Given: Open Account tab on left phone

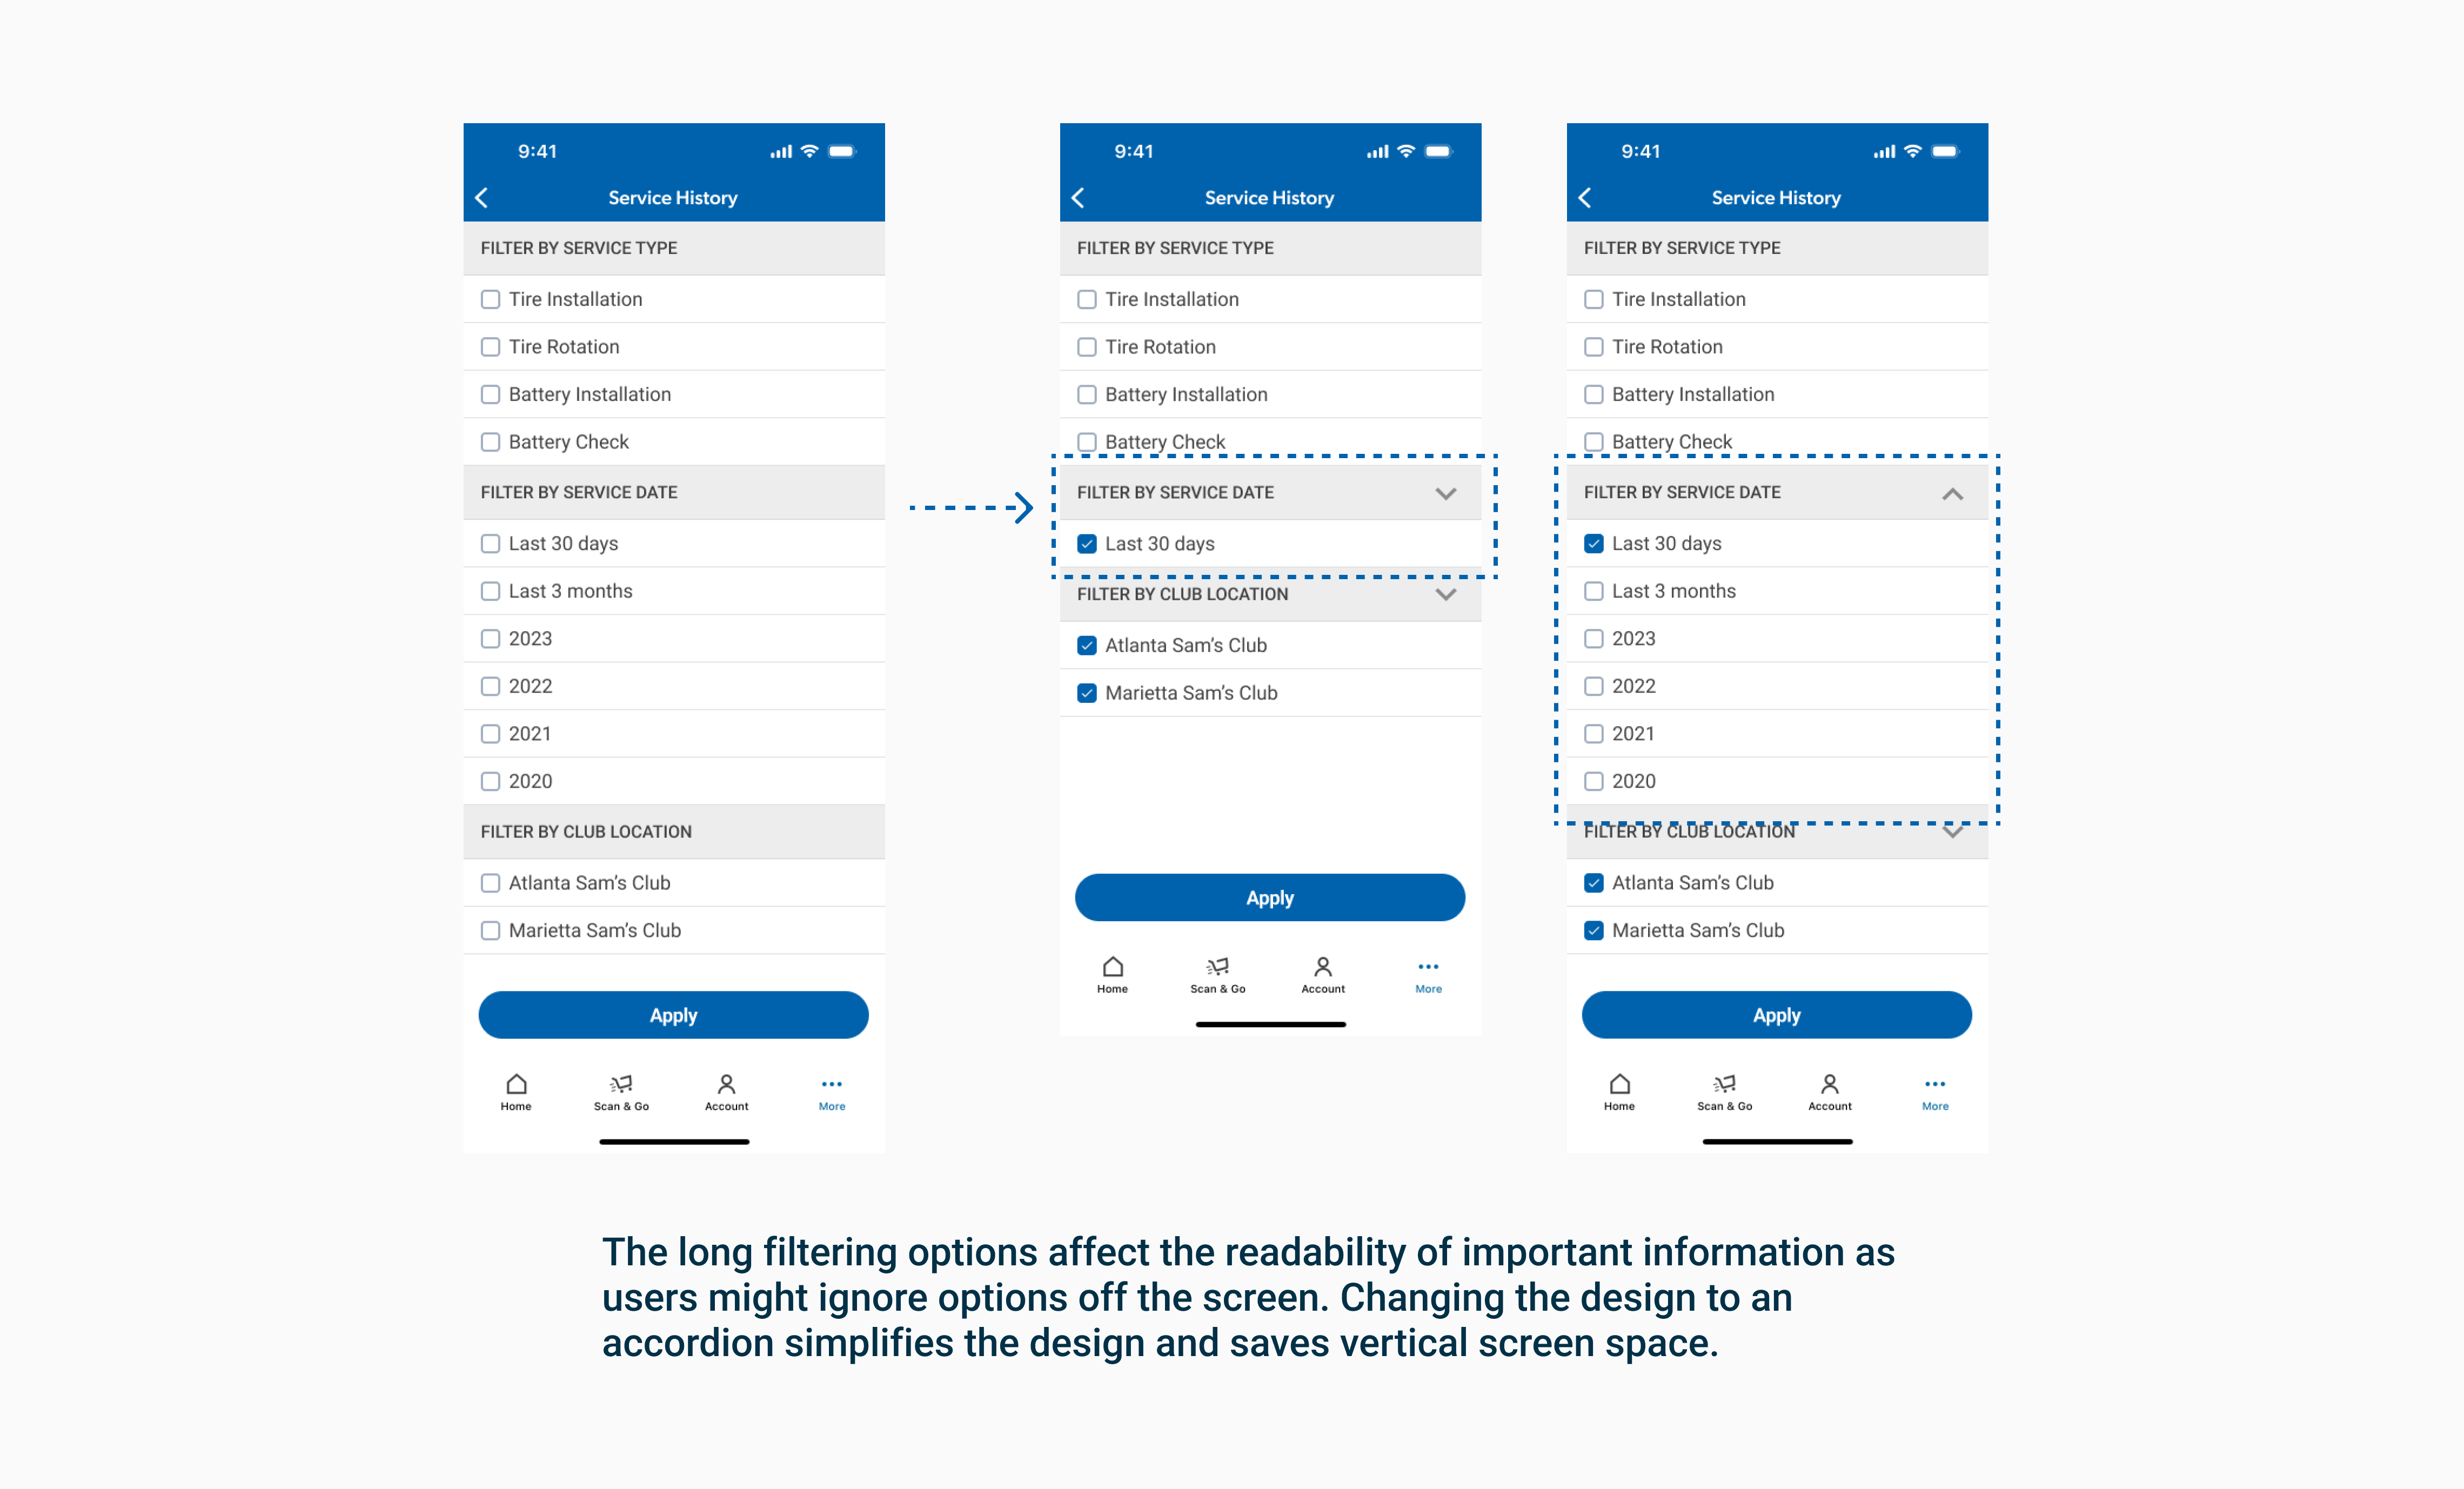Looking at the screenshot, I should tap(726, 1091).
